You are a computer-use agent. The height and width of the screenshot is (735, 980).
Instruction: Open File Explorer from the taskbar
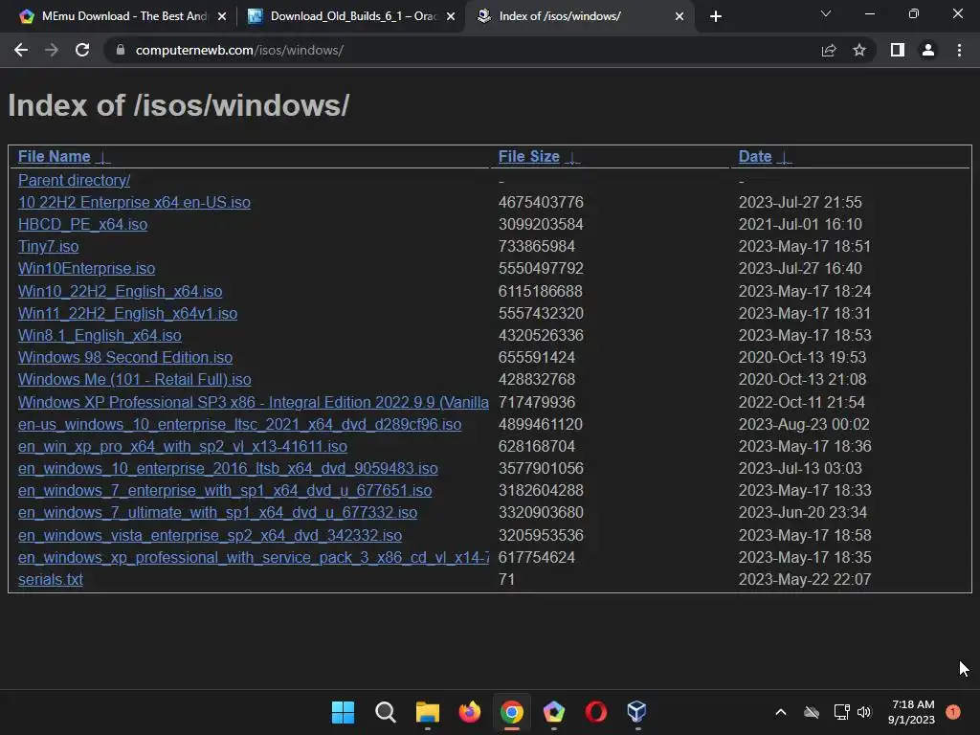[x=428, y=712]
